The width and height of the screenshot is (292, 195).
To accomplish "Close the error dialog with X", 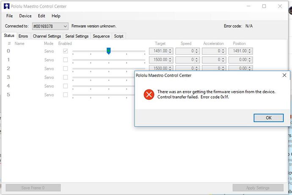I will coord(284,75).
